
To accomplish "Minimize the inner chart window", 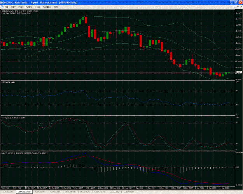I will (234, 7).
